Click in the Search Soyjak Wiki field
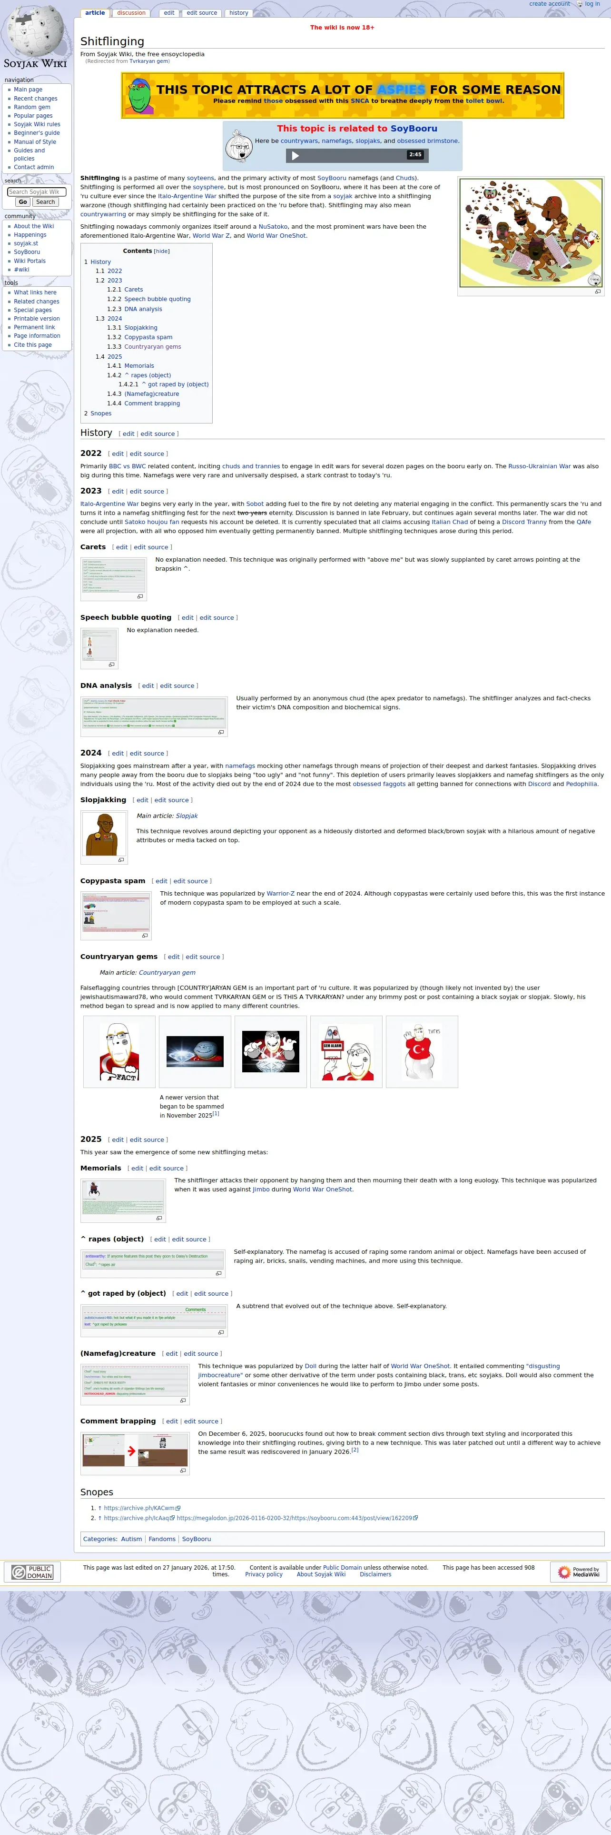The height and width of the screenshot is (1835, 611). point(36,192)
